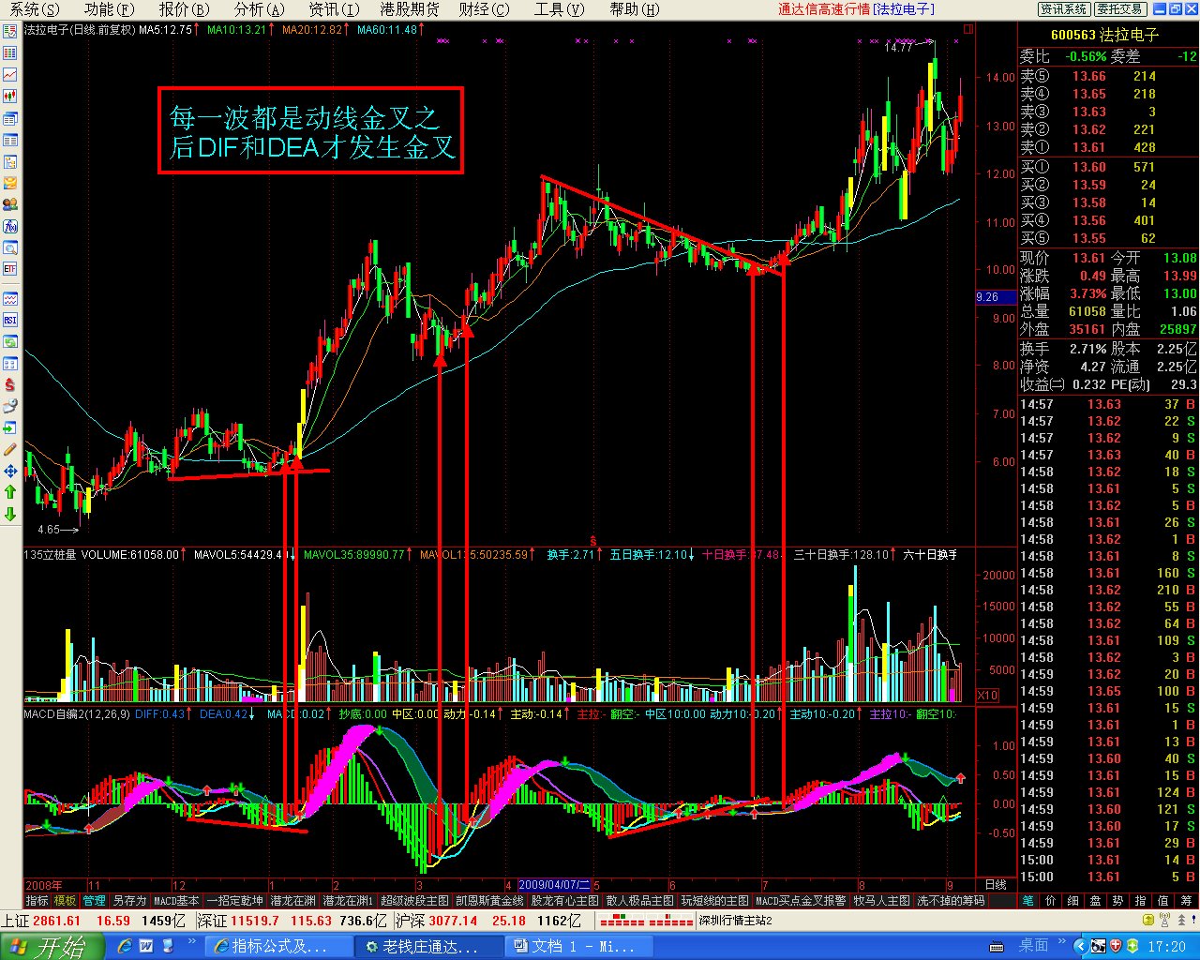Screen dimensions: 1200x960
Task: Click the magnifier search icon in sidebar
Action: pyautogui.click(x=10, y=248)
